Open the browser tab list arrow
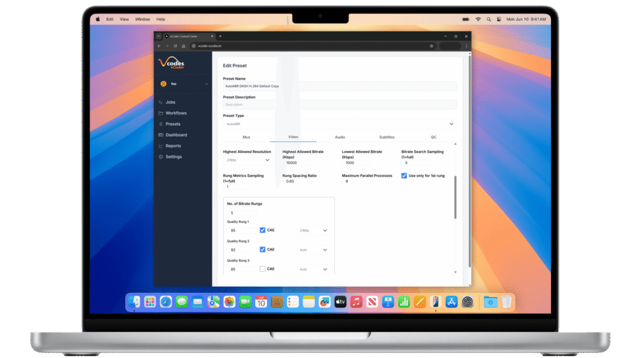The image size is (636, 358). pos(158,36)
